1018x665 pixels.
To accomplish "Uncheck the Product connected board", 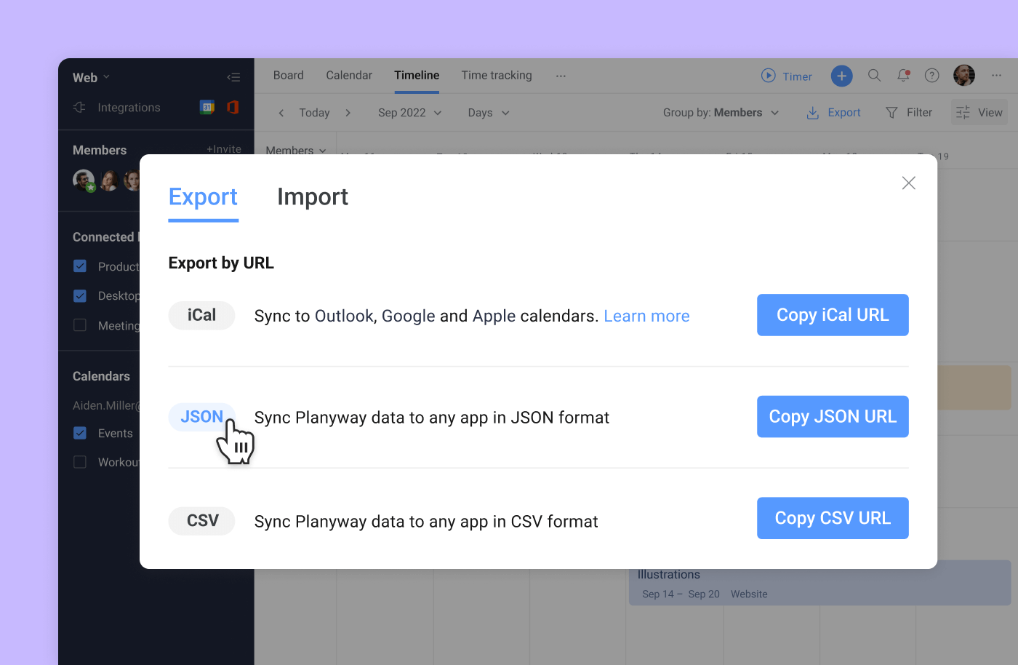I will tap(79, 266).
